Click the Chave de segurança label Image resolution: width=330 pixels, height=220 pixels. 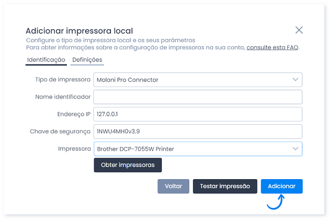(60, 131)
